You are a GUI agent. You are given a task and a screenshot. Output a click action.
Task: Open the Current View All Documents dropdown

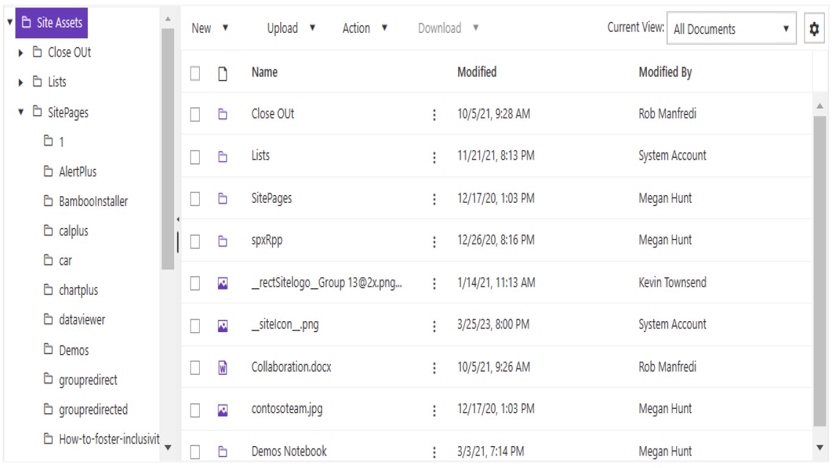coord(731,29)
